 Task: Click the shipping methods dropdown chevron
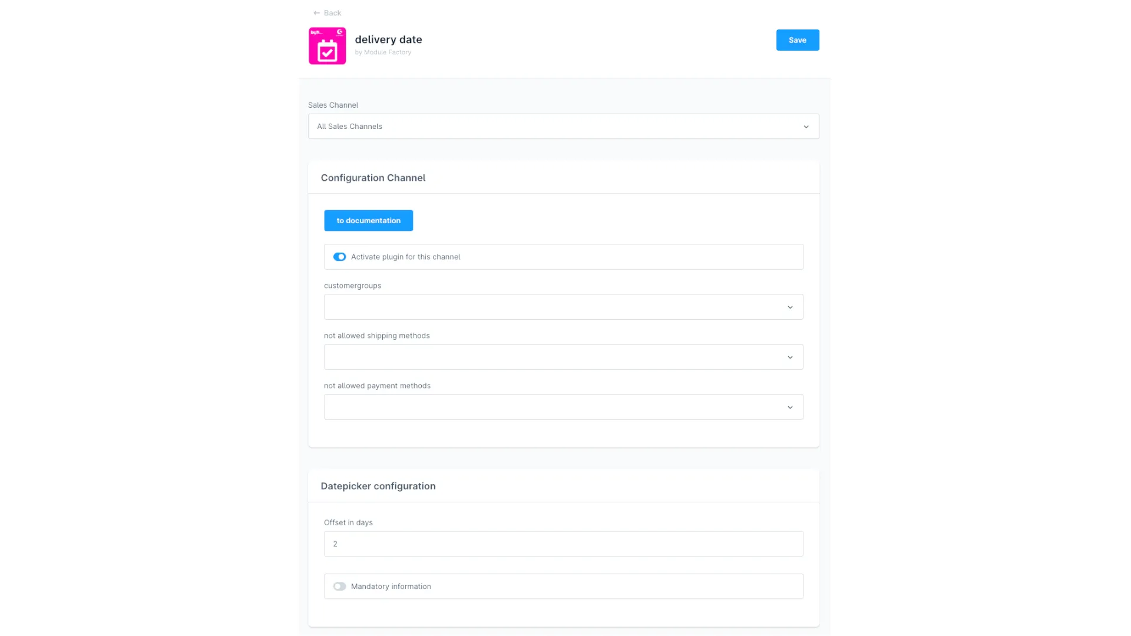coord(790,357)
